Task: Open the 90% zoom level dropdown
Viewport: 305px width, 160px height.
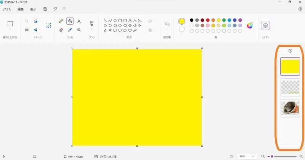Action: pyautogui.click(x=247, y=156)
